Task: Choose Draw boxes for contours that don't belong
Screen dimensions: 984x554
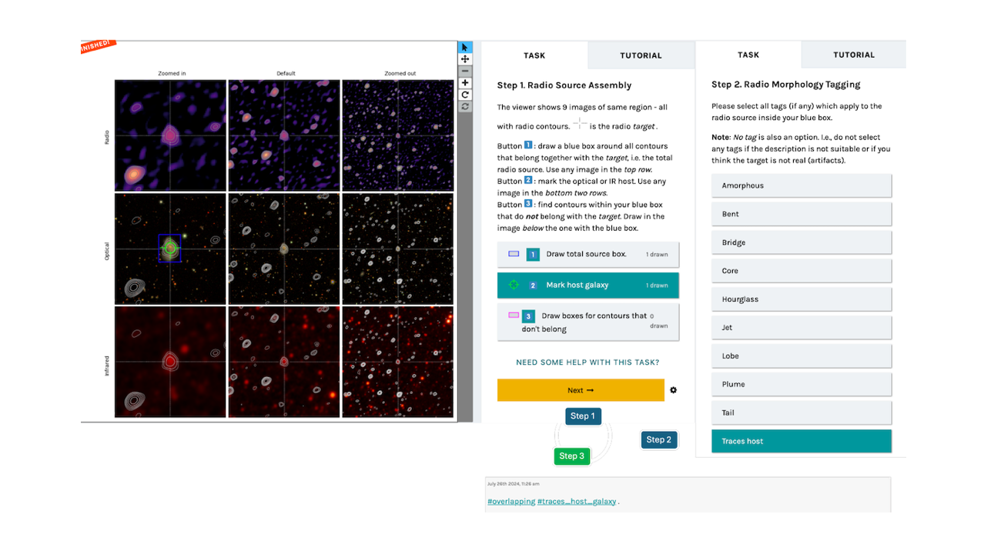Action: pos(588,322)
